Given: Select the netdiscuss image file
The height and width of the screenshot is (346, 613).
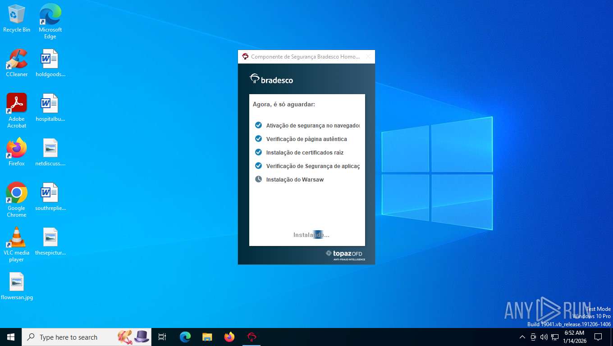Looking at the screenshot, I should point(50,152).
